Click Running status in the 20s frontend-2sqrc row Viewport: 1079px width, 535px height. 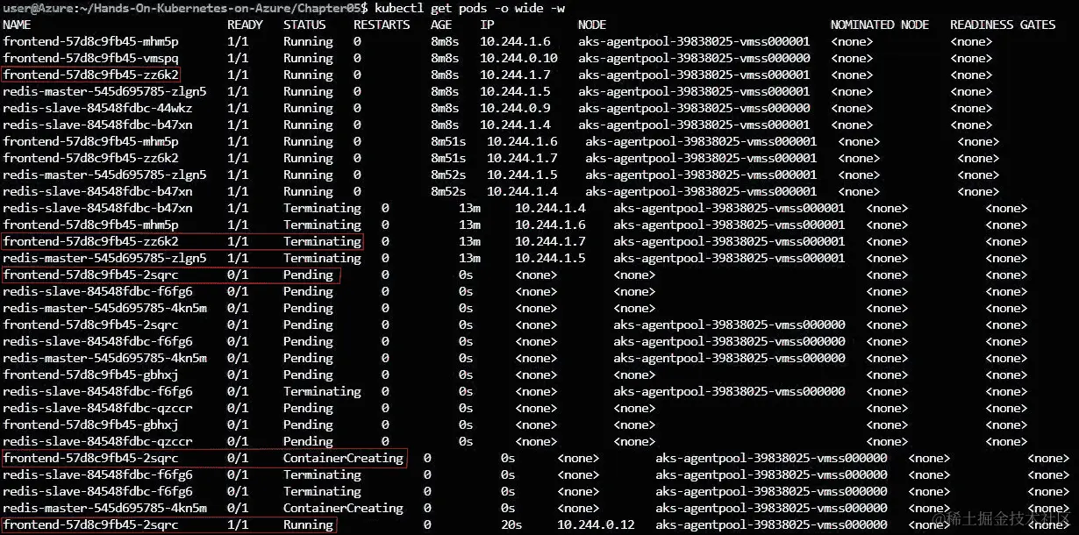308,524
